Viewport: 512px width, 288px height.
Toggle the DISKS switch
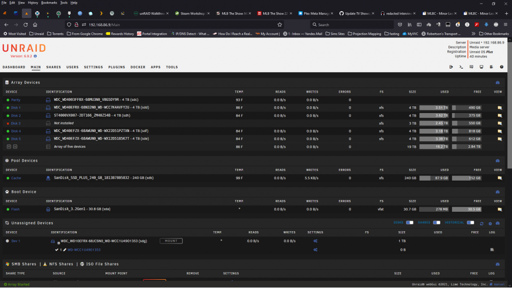pyautogui.click(x=410, y=223)
